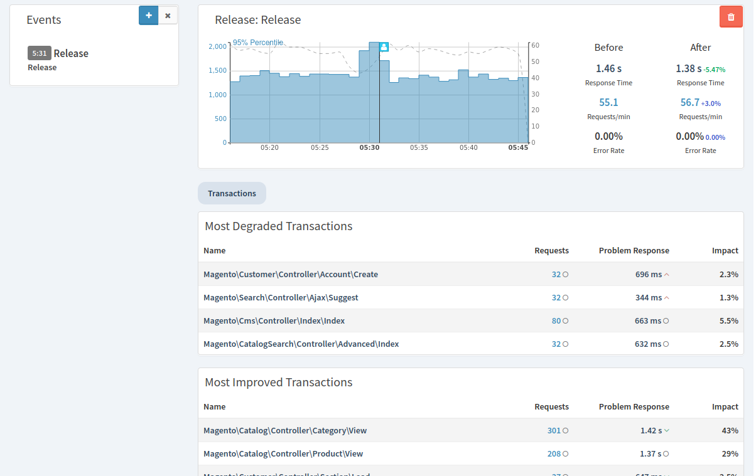This screenshot has width=756, height=476.
Task: Open Magento\Cms\Controller\Index\Index transaction
Action: pos(274,321)
